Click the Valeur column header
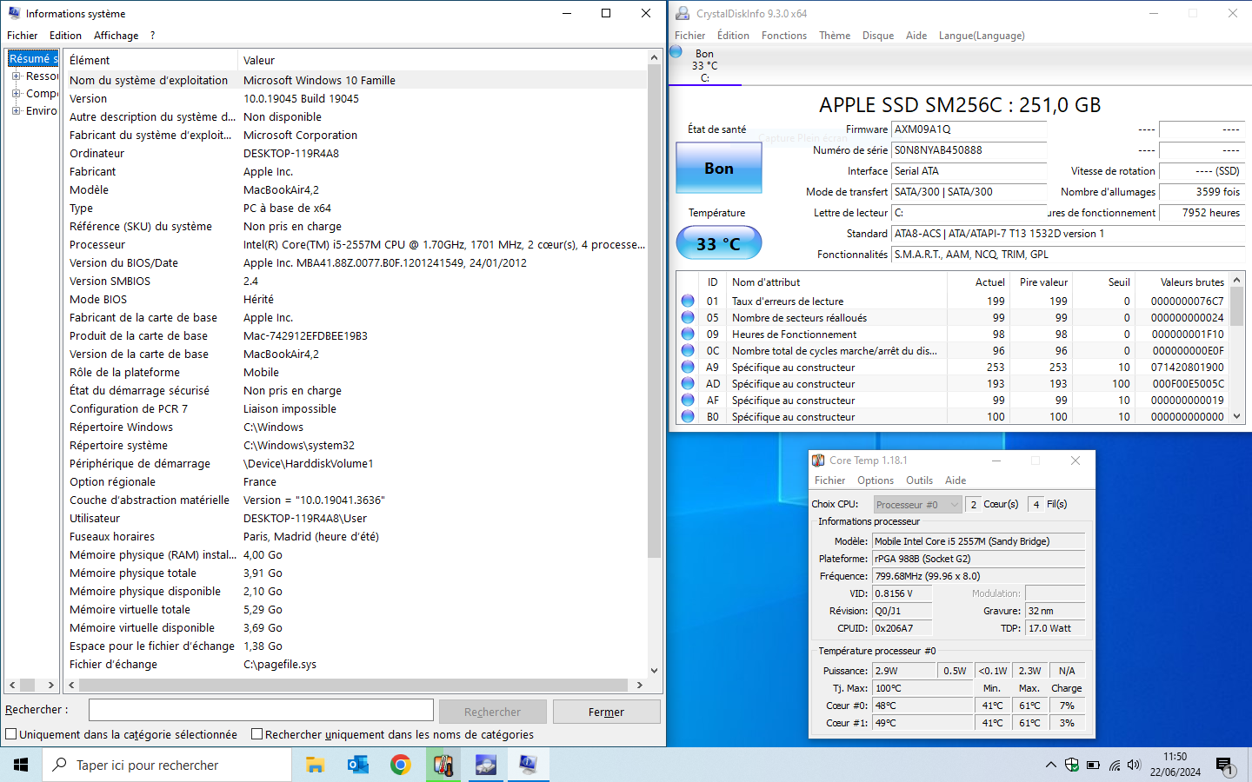This screenshot has height=782, width=1252. [x=442, y=60]
